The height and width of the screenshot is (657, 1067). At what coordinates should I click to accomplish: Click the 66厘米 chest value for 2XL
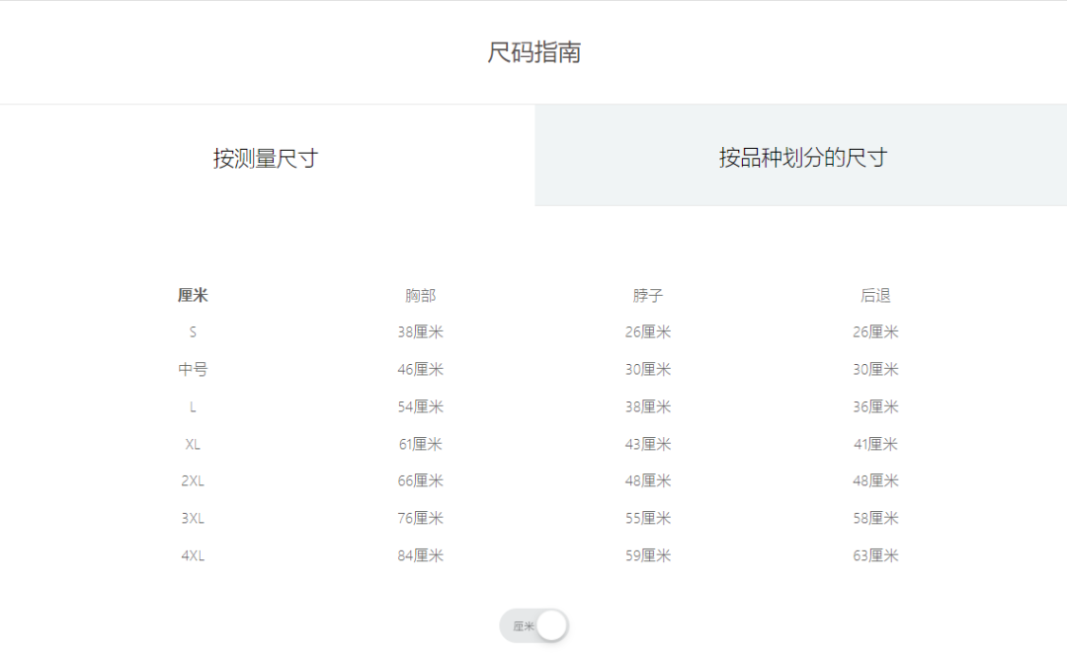(419, 480)
